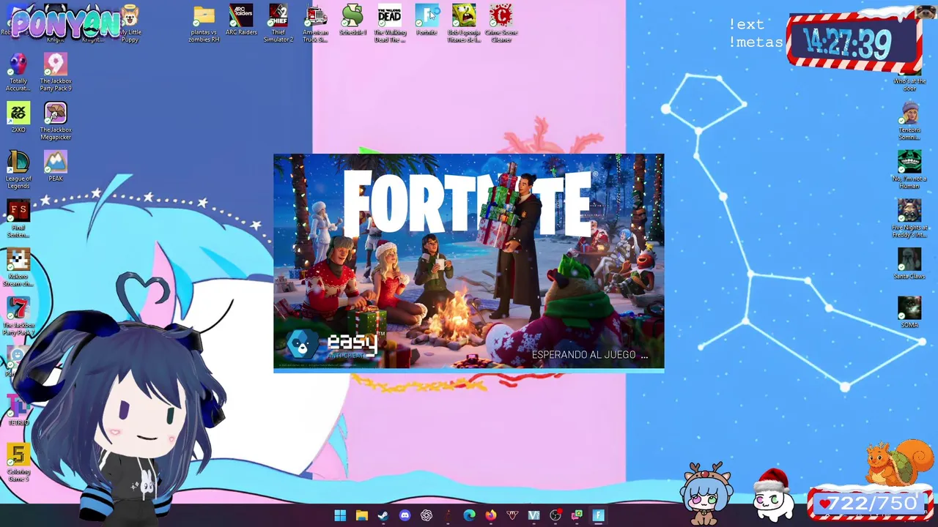Screen dimensions: 938x527
Task: Open the plantas vs zombies RH folder
Action: tap(204, 23)
